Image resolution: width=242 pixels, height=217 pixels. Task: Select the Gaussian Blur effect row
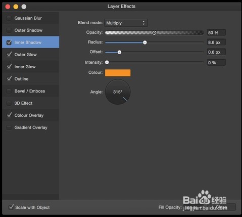click(x=31, y=18)
